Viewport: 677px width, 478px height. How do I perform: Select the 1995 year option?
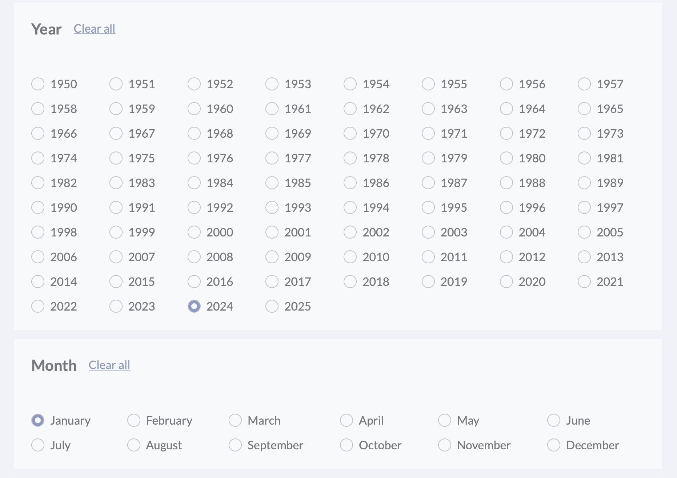point(428,207)
